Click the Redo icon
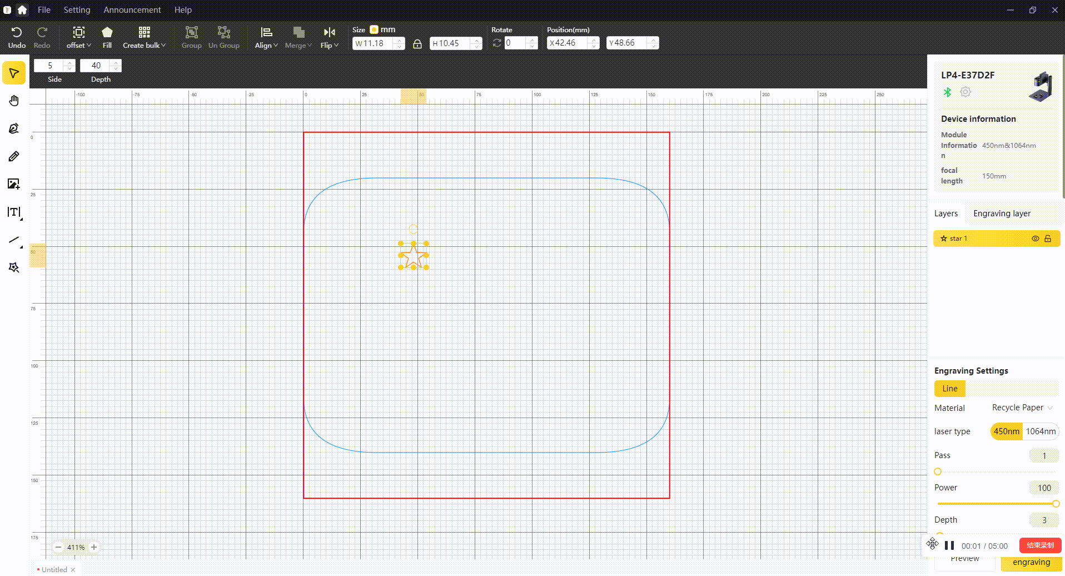The width and height of the screenshot is (1065, 576). pyautogui.click(x=42, y=32)
